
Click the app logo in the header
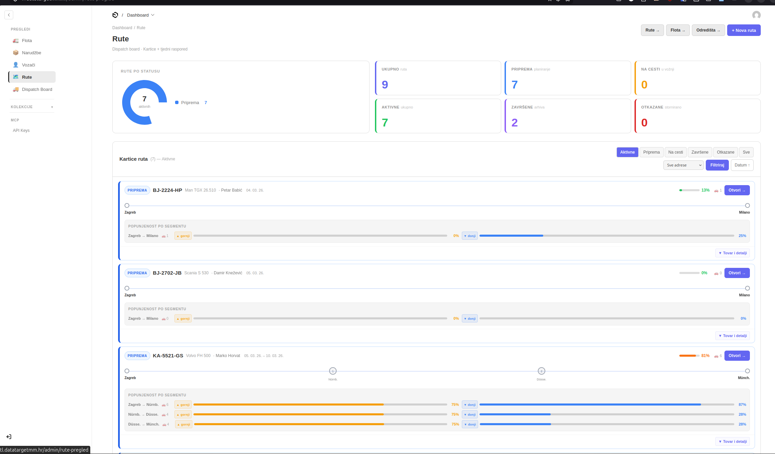[x=115, y=15]
